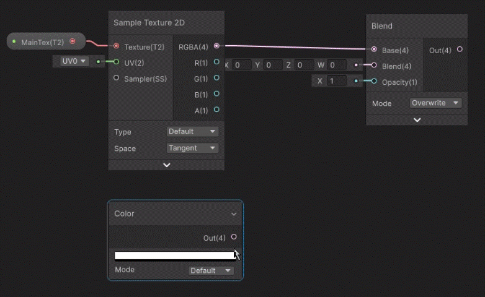Image resolution: width=485 pixels, height=297 pixels.
Task: Open the Blend Mode Overwrite dropdown
Action: tap(435, 103)
